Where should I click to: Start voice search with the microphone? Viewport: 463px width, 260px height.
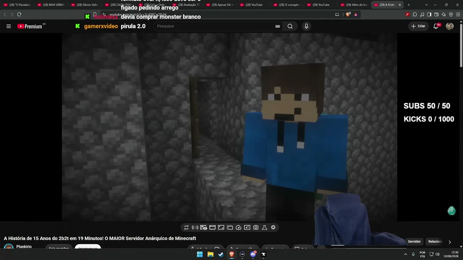(306, 26)
